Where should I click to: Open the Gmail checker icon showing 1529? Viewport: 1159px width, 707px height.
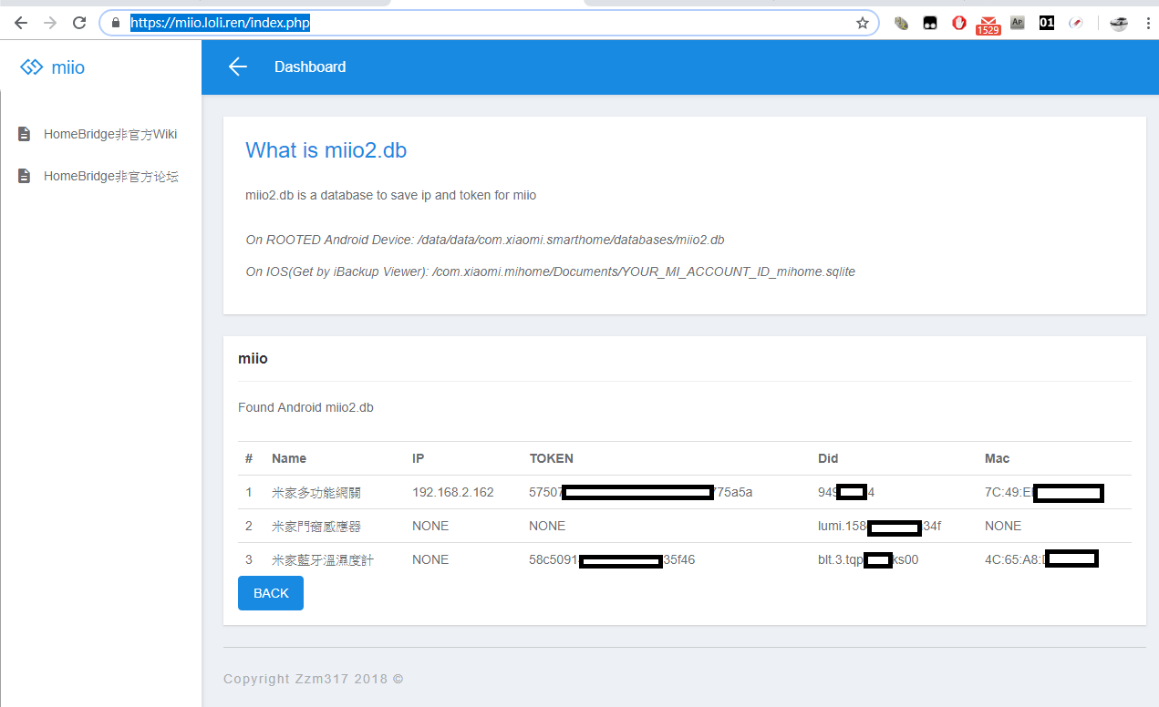click(988, 25)
